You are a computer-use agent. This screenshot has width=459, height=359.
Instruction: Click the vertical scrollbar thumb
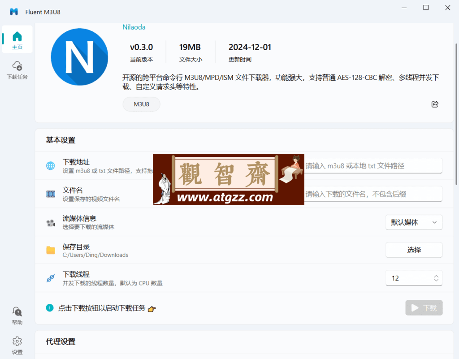[x=456, y=114]
